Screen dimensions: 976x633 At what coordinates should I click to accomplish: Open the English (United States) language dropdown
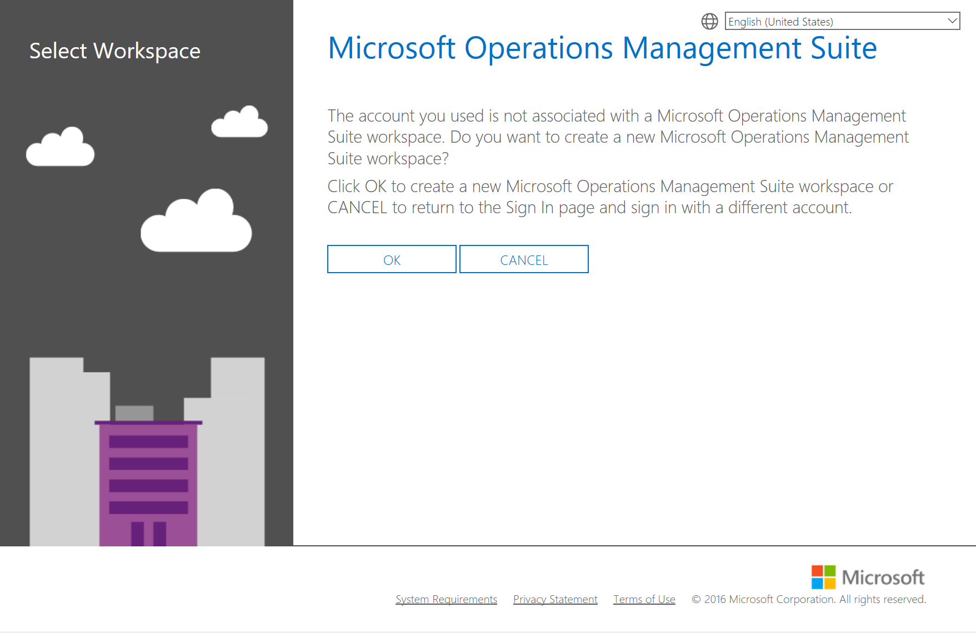point(836,22)
